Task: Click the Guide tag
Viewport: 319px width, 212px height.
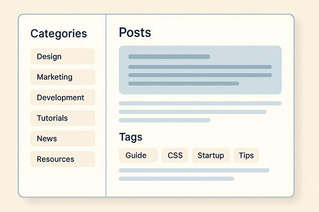Action: tap(138, 155)
